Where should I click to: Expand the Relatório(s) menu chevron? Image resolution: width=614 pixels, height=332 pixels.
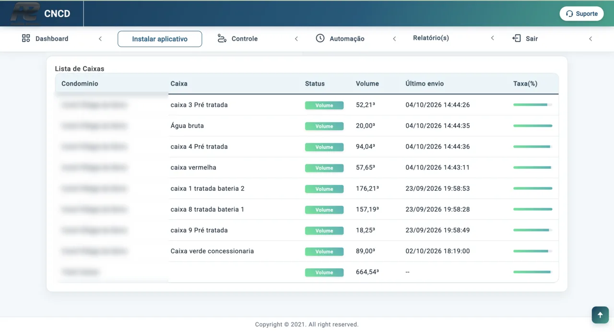pyautogui.click(x=492, y=38)
